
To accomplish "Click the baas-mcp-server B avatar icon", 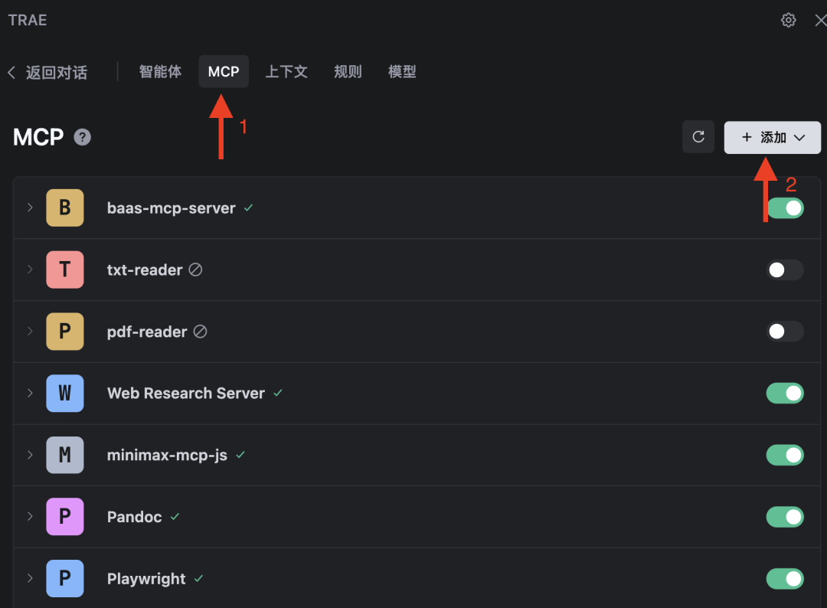I will pyautogui.click(x=65, y=208).
